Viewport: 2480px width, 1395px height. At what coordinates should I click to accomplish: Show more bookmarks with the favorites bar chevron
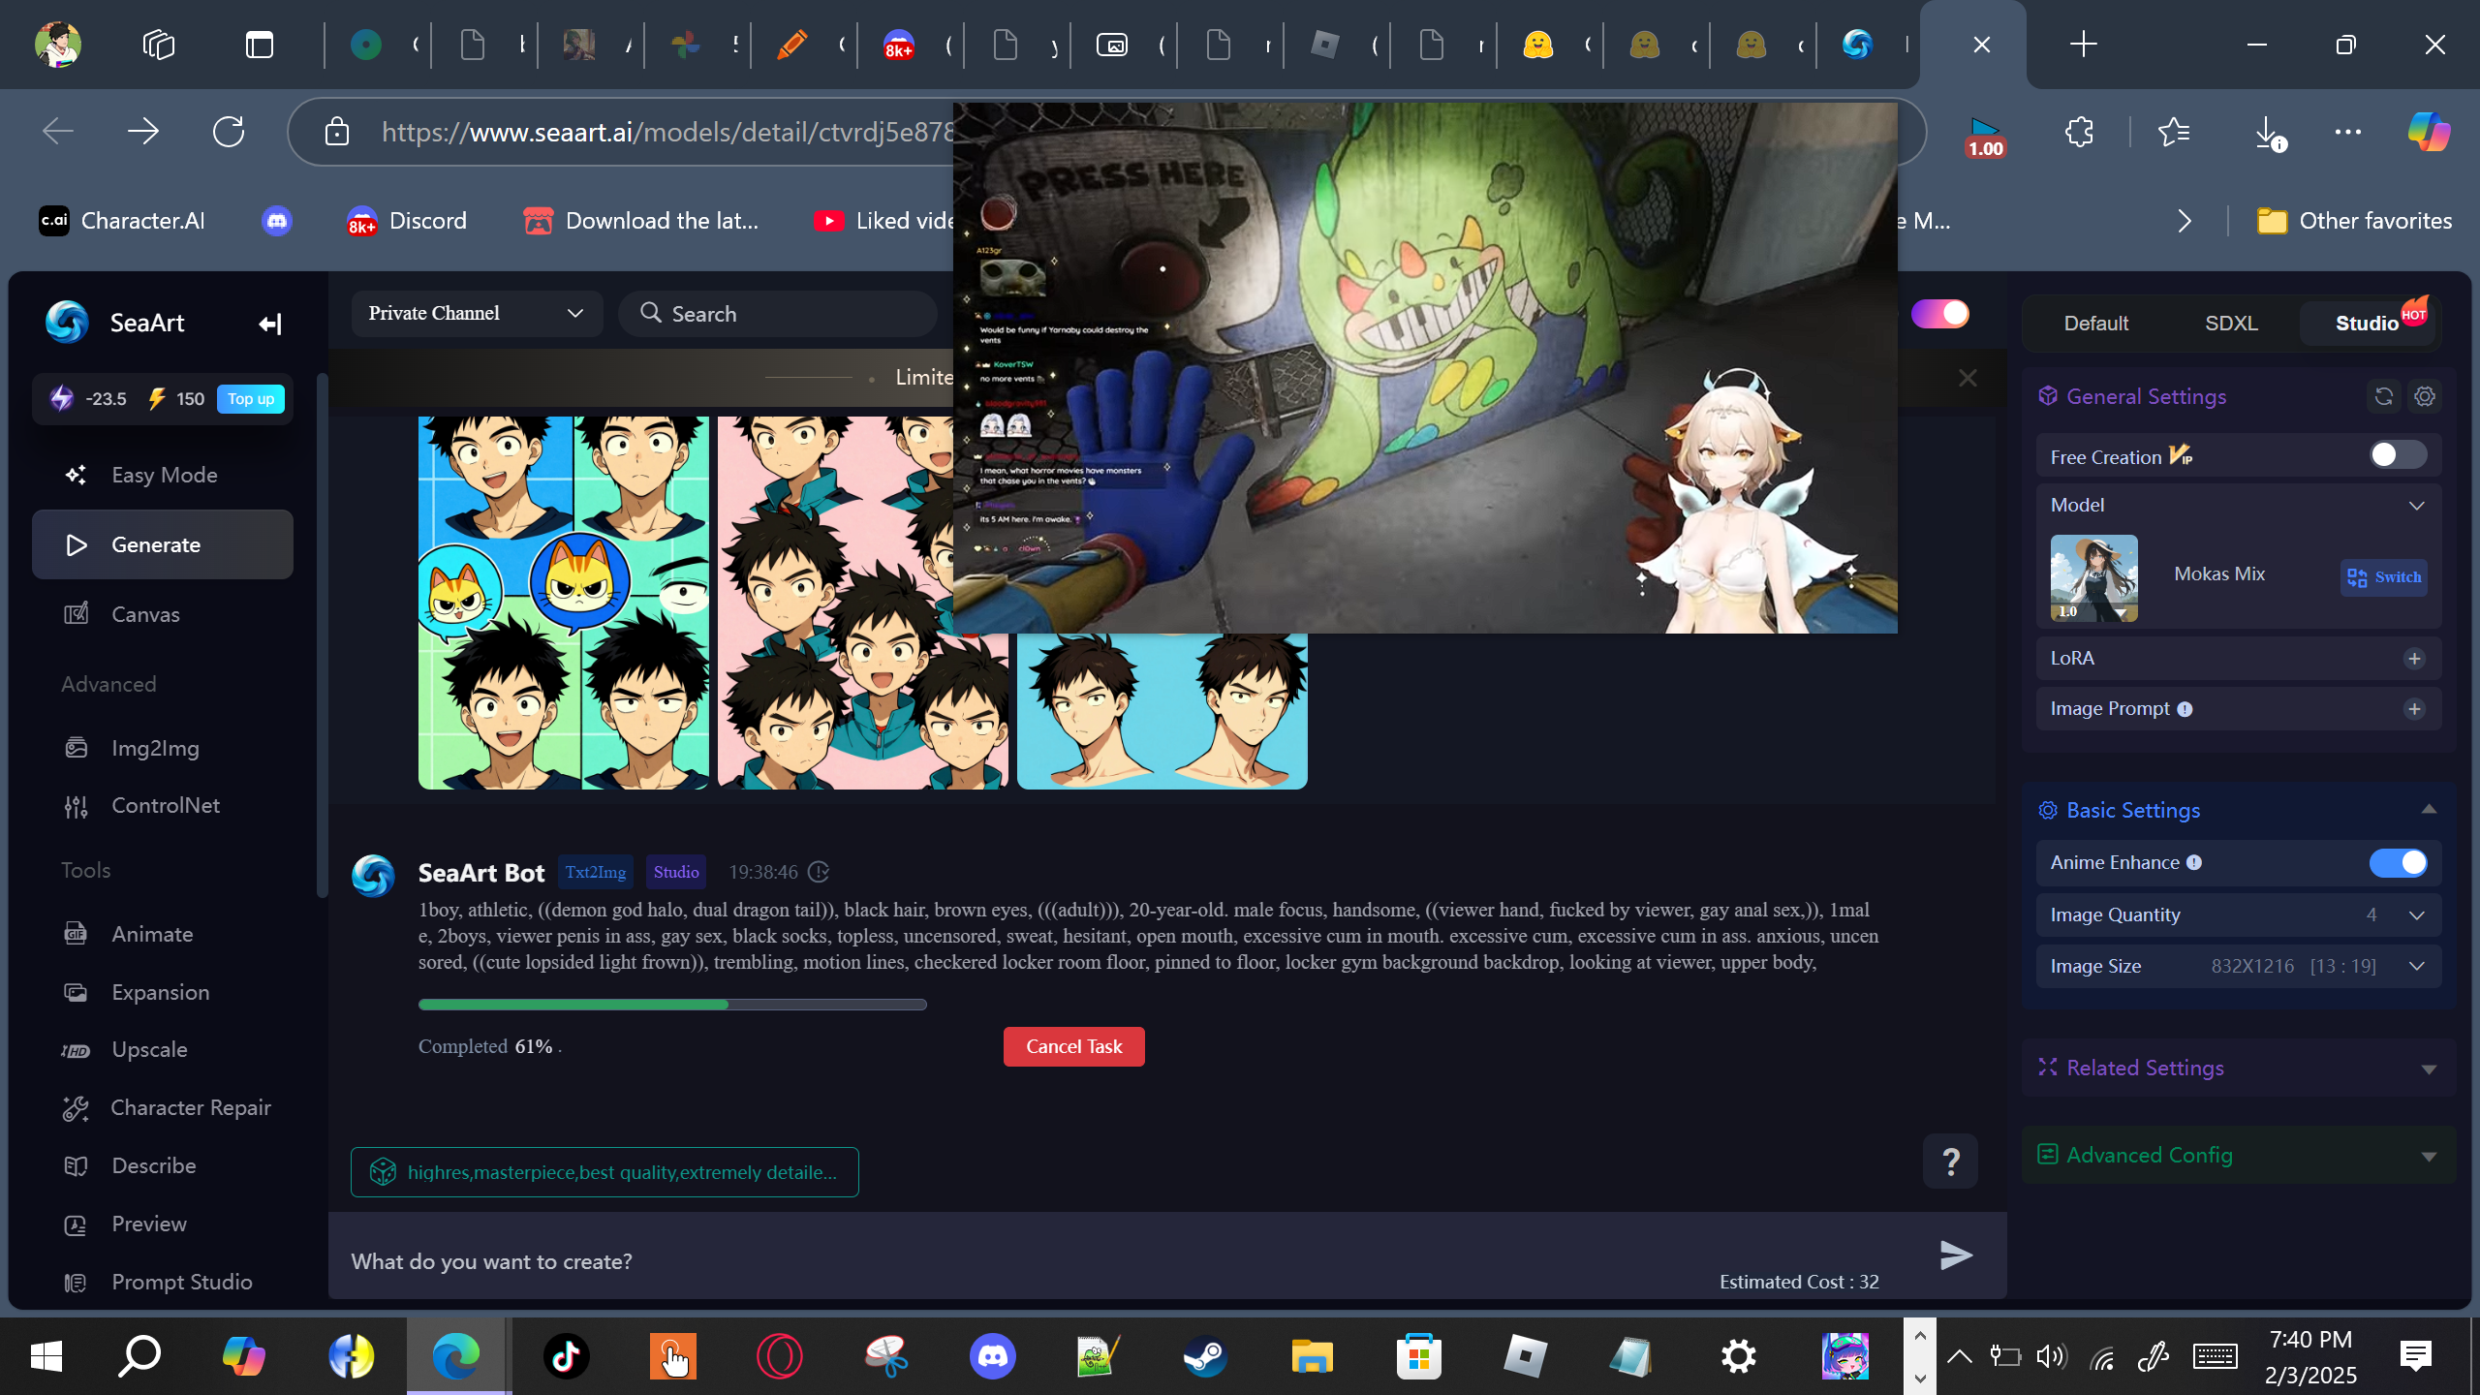[x=2185, y=221]
